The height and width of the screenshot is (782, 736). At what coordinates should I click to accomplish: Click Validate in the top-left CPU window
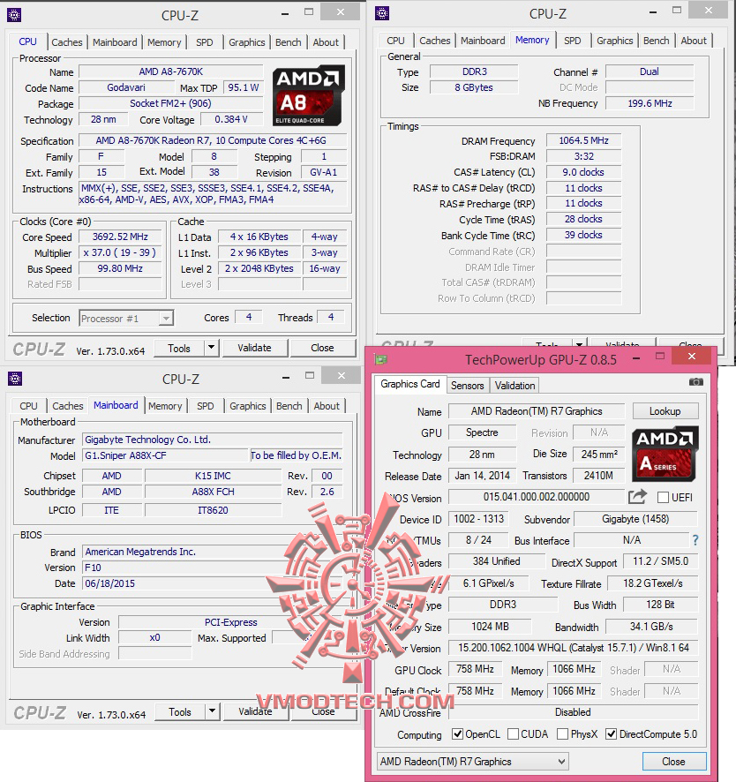pyautogui.click(x=254, y=348)
